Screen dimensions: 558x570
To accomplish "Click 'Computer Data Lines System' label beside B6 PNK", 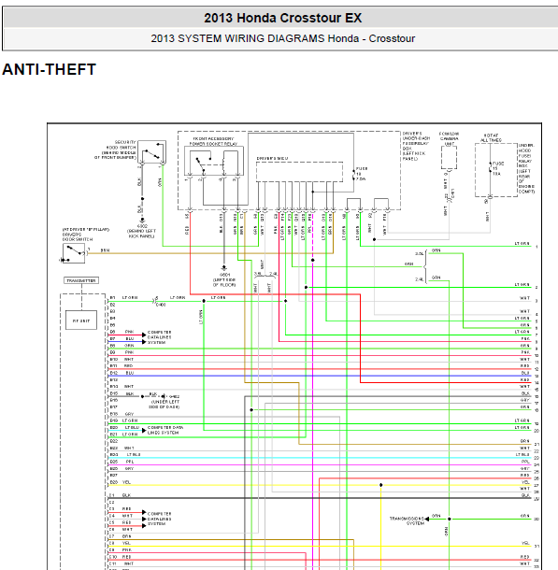I will coord(159,337).
